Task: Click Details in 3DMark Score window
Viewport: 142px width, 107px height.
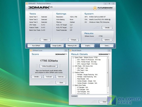Action: (37, 77)
